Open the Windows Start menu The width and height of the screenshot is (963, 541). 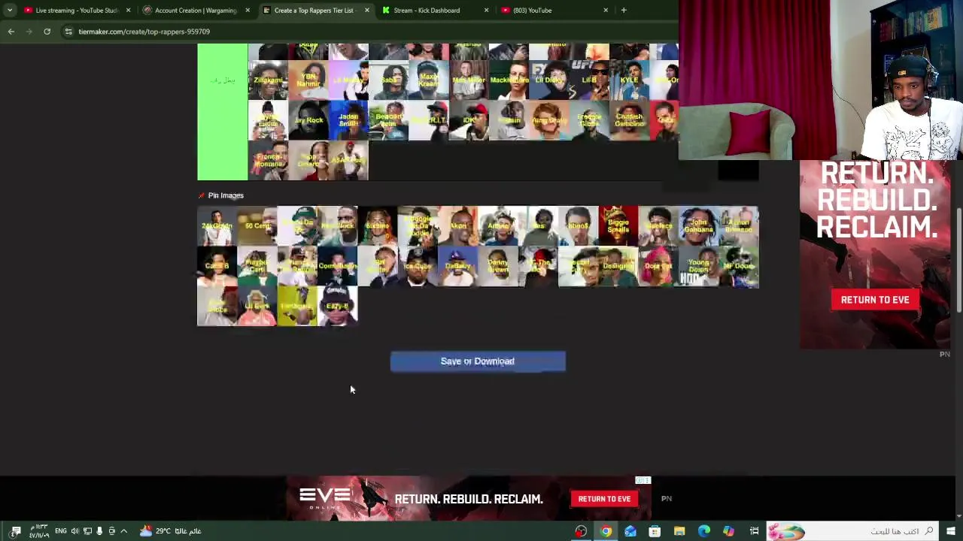[951, 531]
